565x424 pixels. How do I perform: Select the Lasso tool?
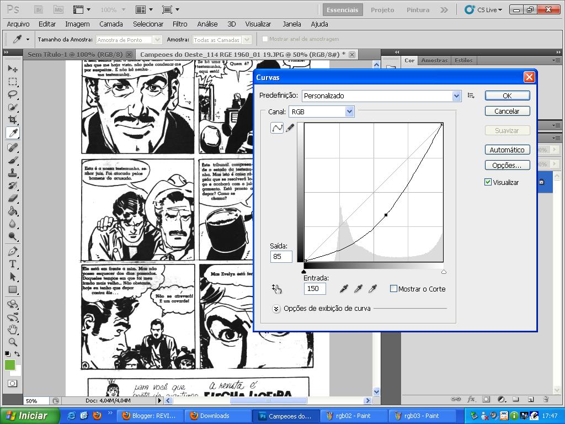click(x=13, y=94)
